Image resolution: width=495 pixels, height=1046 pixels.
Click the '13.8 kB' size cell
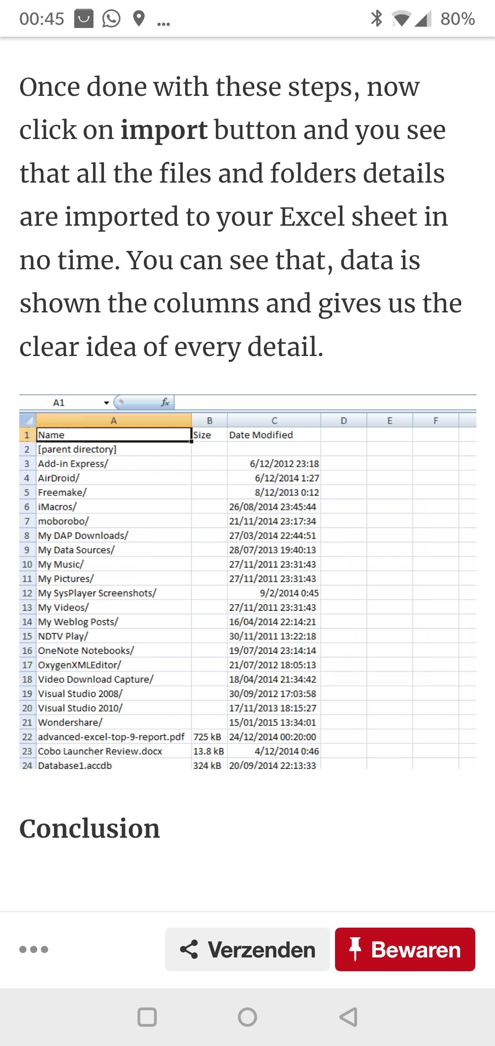[x=209, y=751]
